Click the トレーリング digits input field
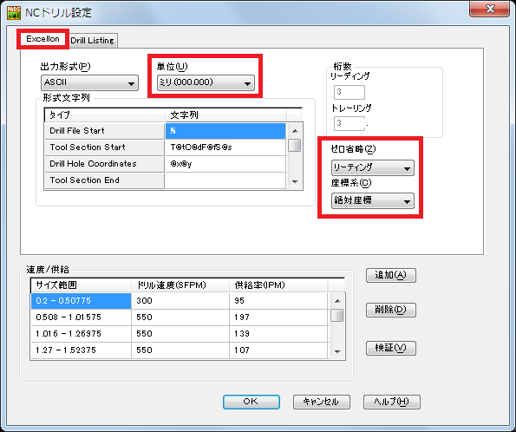The width and height of the screenshot is (516, 432). pyautogui.click(x=349, y=123)
